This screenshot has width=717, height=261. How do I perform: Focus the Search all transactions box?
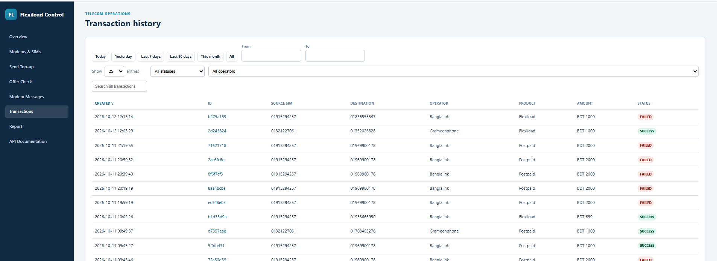(119, 86)
